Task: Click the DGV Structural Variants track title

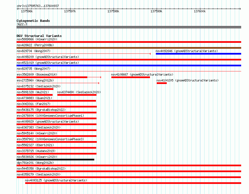Action: click(39, 36)
